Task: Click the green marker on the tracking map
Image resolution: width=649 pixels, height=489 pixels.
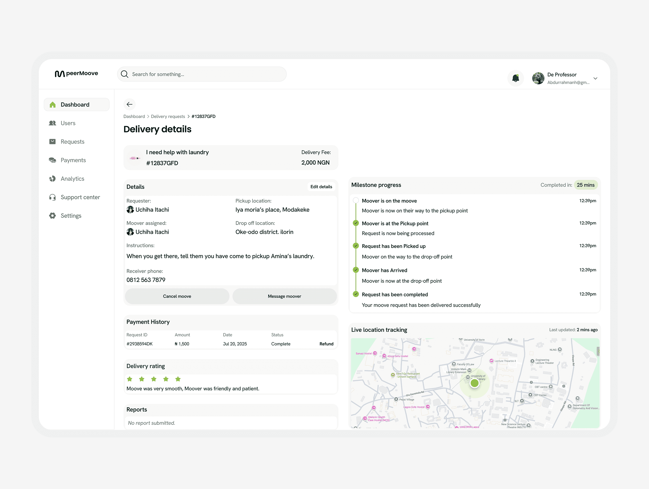Action: coord(474,382)
